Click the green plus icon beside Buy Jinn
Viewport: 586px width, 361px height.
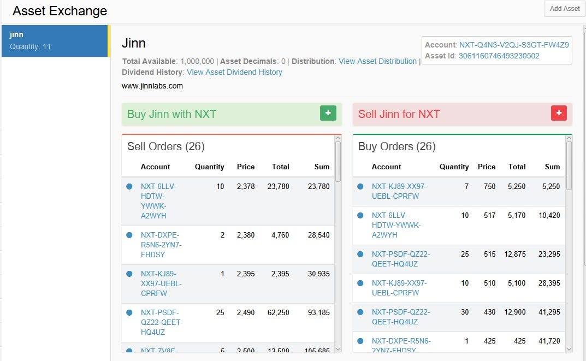tap(328, 113)
